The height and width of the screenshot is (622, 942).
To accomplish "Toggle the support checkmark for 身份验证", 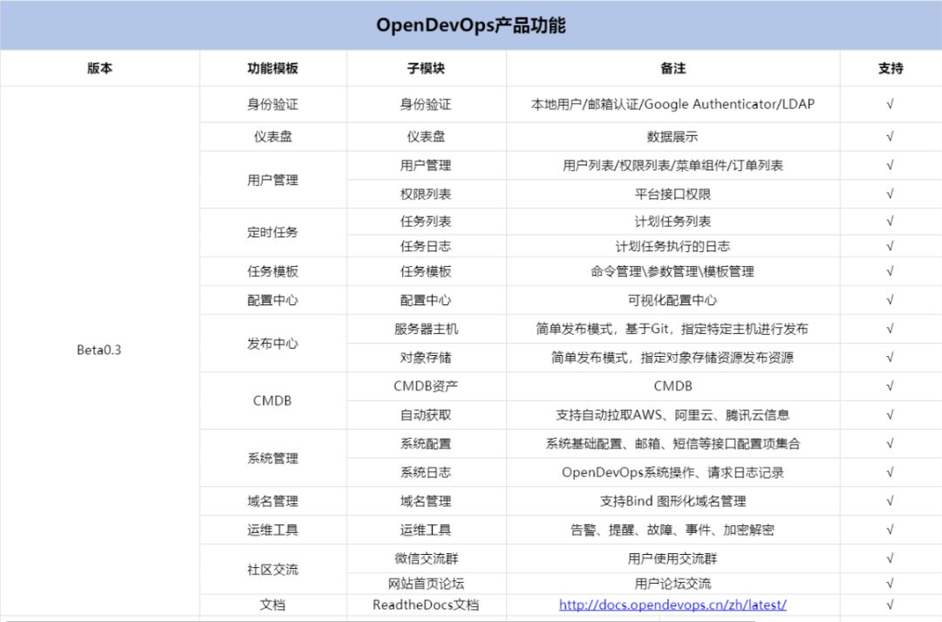I will (x=890, y=104).
